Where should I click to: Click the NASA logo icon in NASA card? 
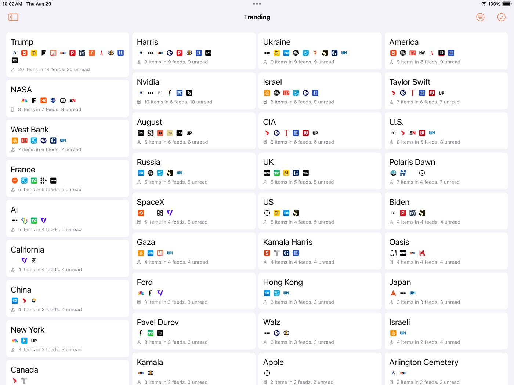pyautogui.click(x=53, y=101)
